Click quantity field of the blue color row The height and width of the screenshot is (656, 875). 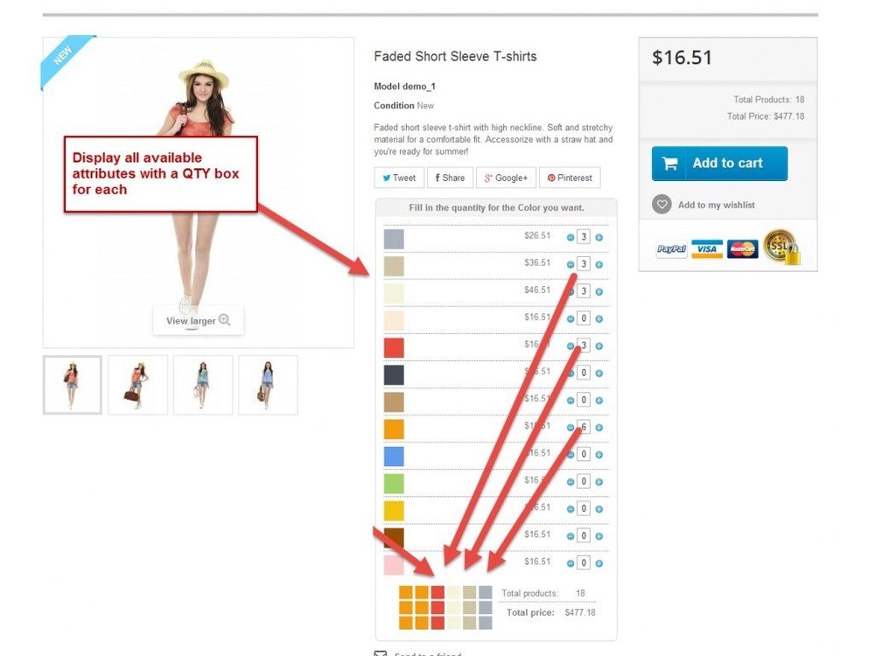pyautogui.click(x=583, y=454)
